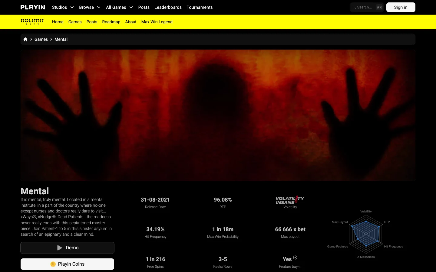Click Mental in the breadcrumb

pos(61,39)
